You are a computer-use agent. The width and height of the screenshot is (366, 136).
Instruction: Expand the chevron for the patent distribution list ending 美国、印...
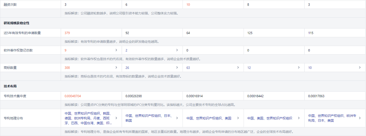point(116,118)
